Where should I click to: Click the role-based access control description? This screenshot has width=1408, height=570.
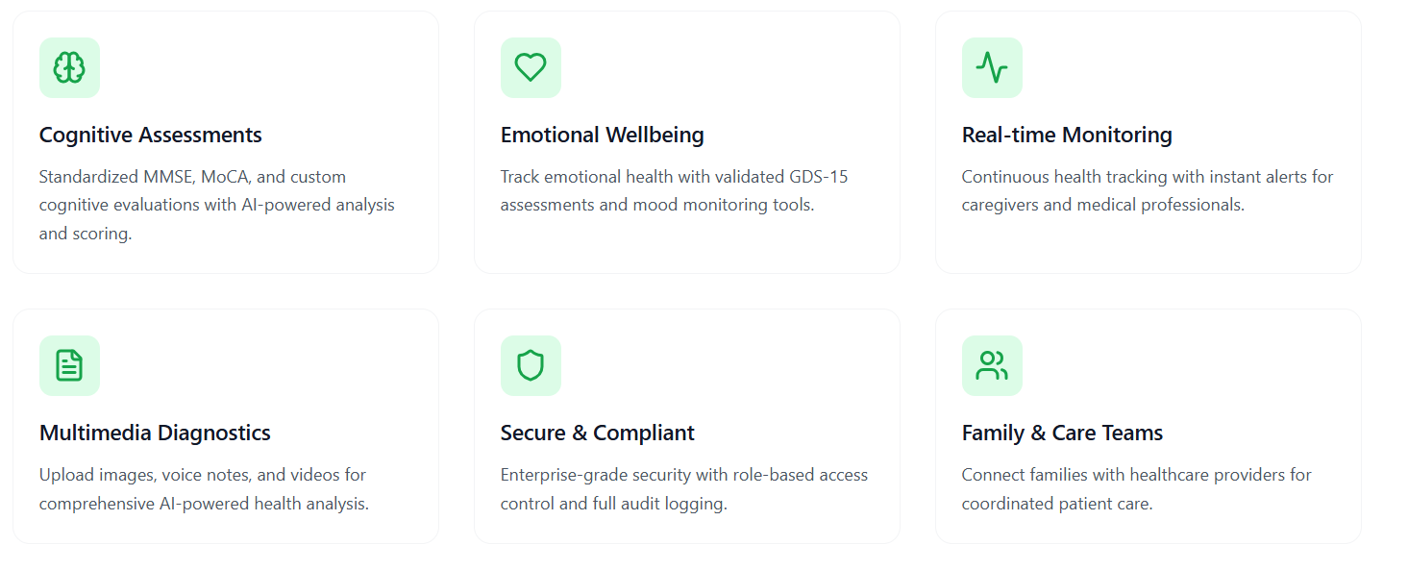pyautogui.click(x=683, y=488)
